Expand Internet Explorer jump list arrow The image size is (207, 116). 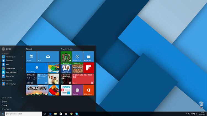(22, 57)
